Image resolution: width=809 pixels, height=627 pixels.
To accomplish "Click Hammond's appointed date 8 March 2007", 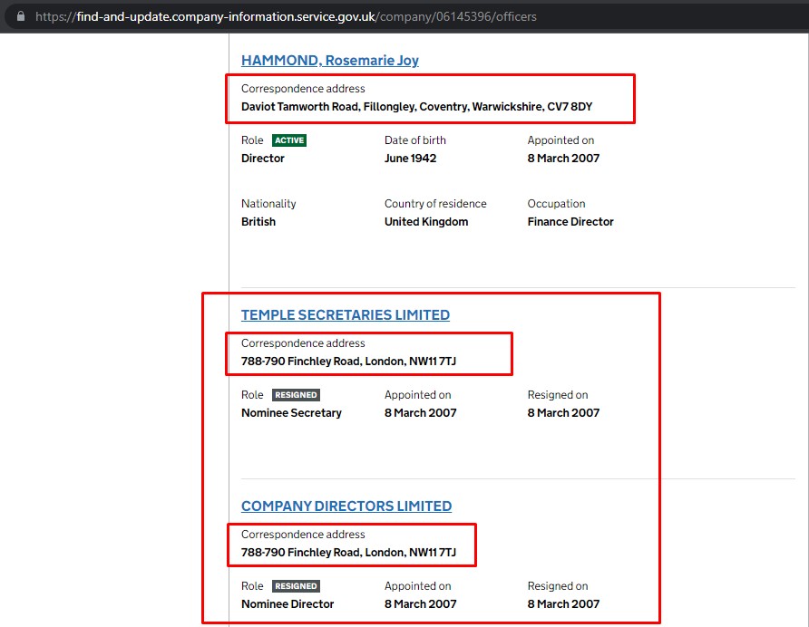I will 563,159.
